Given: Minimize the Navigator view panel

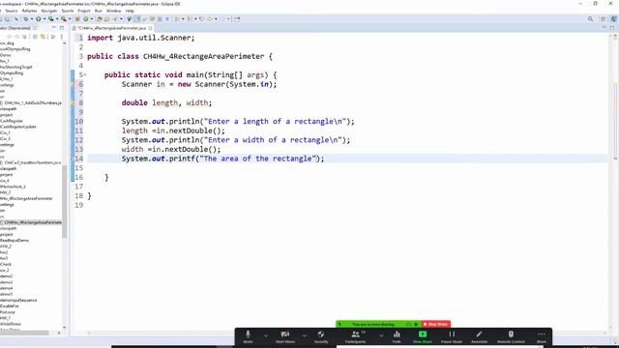Looking at the screenshot, I should point(54,28).
